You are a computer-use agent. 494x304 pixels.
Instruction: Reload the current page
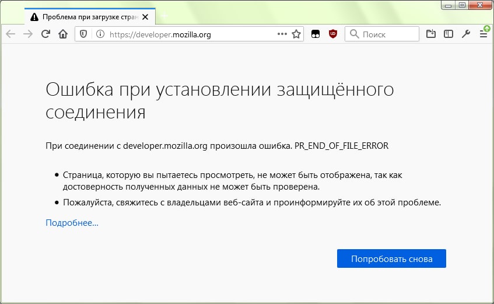pos(45,34)
